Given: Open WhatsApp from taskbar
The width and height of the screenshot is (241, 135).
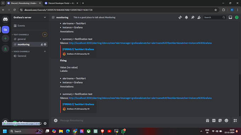Looking at the screenshot, I should pyautogui.click(x=123, y=131).
